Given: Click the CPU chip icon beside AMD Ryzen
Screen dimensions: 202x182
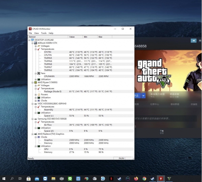Looking at the screenshot, I should (x=36, y=82).
